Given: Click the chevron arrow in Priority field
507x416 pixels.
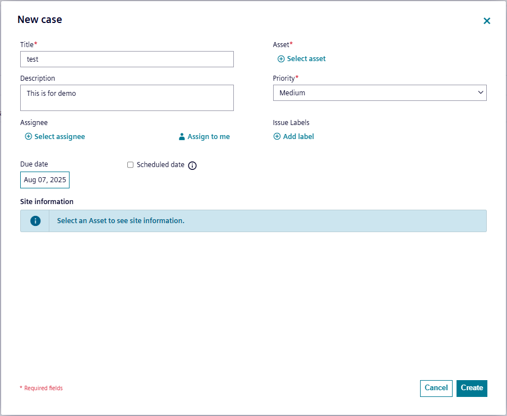Looking at the screenshot, I should tap(481, 93).
